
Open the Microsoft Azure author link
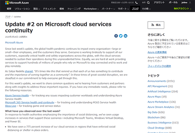point(14,43)
